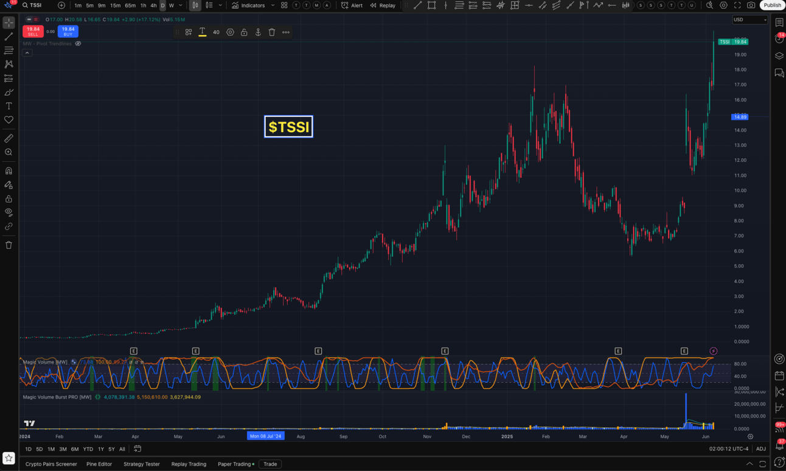Open more options in drawing toolbar
This screenshot has width=786, height=471.
[x=286, y=32]
